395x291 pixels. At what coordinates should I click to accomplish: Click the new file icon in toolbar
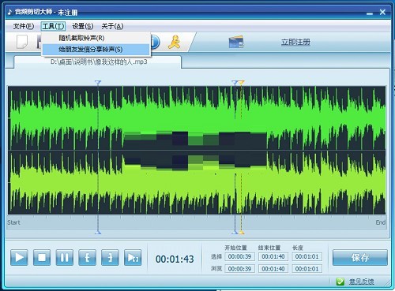pos(22,42)
